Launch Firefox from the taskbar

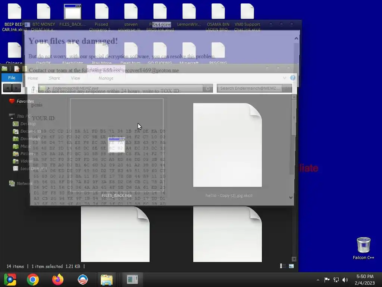[x=58, y=280]
